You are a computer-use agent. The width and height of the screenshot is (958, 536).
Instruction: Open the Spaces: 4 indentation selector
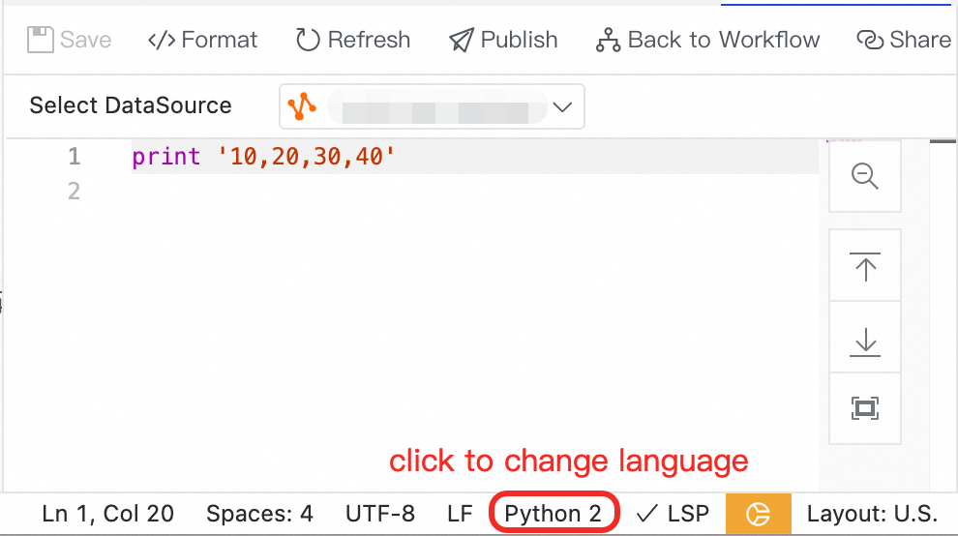[x=259, y=514]
